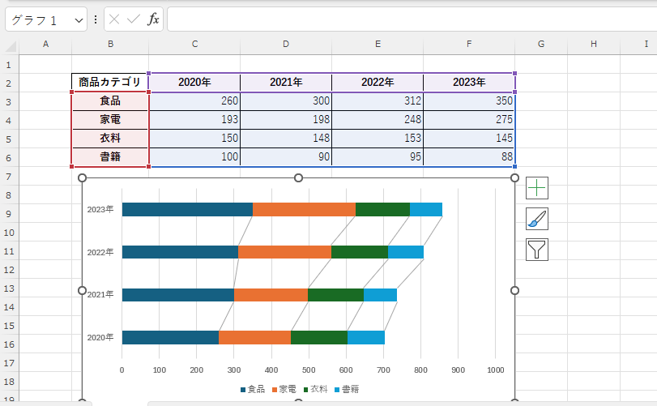Click inside the formula bar input field
The height and width of the screenshot is (406, 657).
[x=405, y=19]
